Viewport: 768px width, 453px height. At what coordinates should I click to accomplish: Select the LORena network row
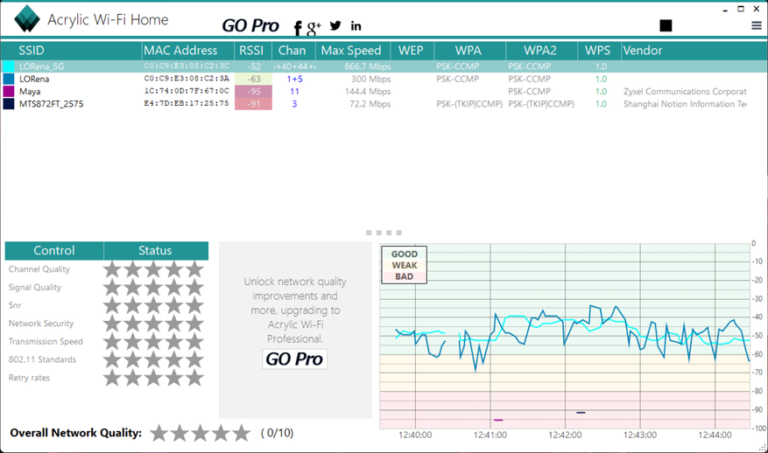(384, 79)
